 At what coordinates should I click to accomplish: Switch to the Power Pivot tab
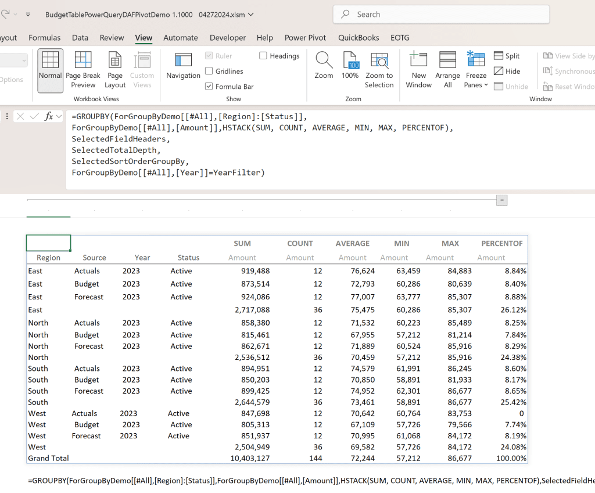coord(305,38)
